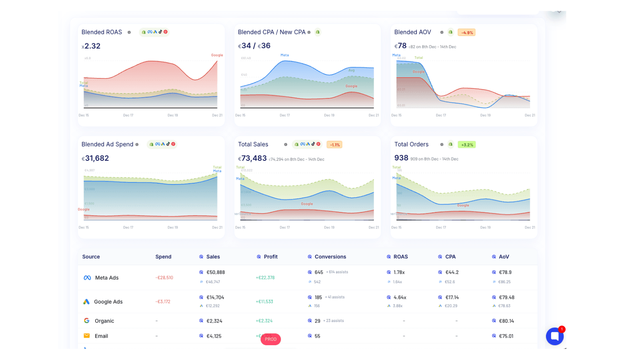
Task: Toggle the Google channel label on Blended ROAS chart
Action: pos(217,55)
